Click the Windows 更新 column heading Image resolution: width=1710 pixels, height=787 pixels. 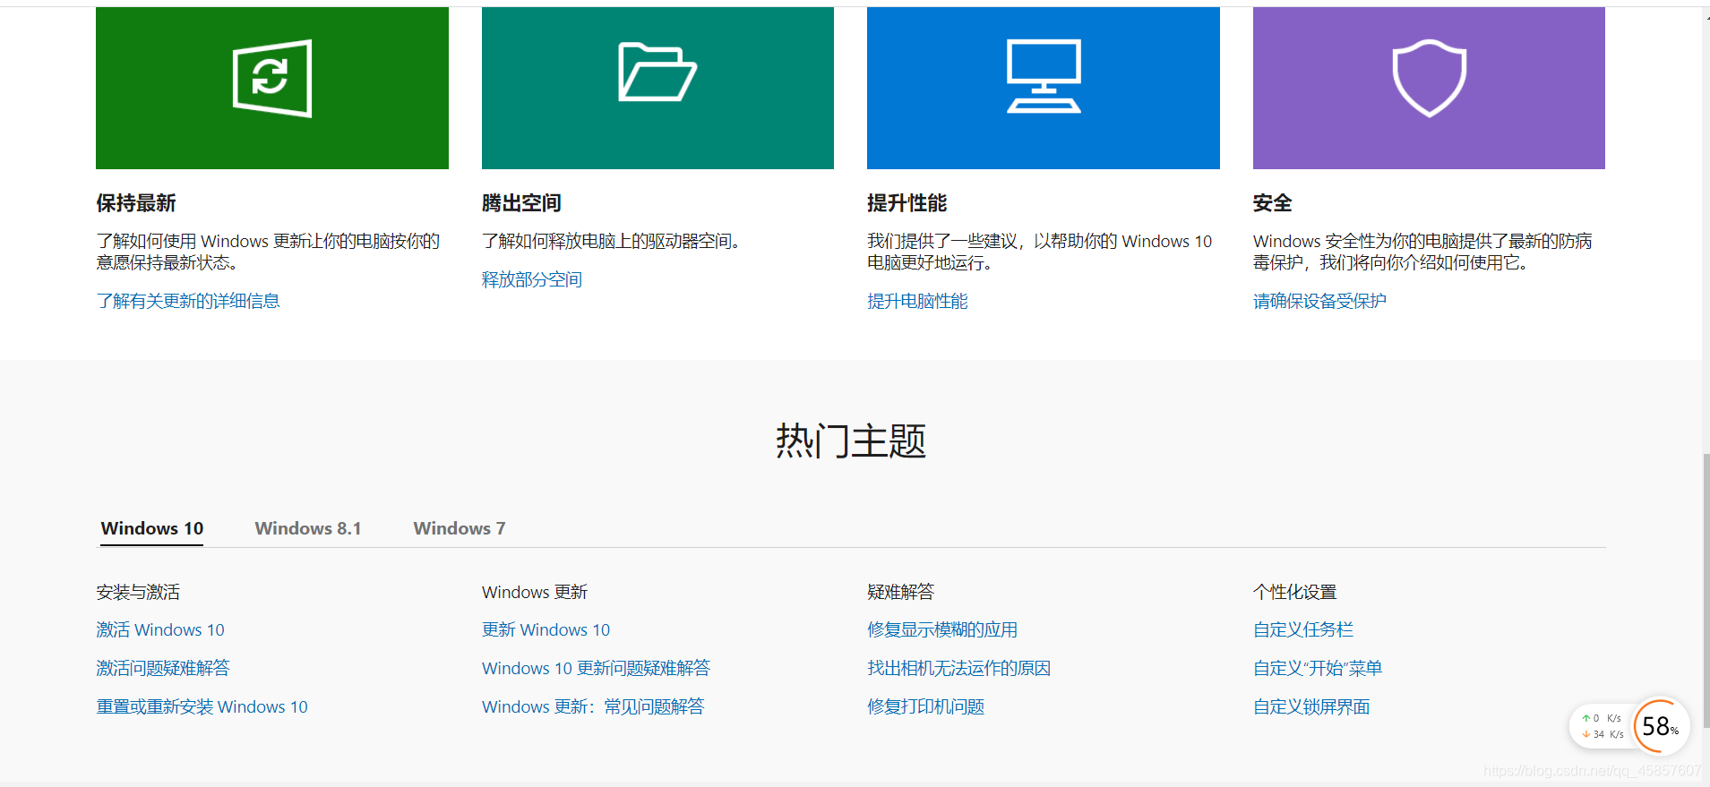click(535, 592)
